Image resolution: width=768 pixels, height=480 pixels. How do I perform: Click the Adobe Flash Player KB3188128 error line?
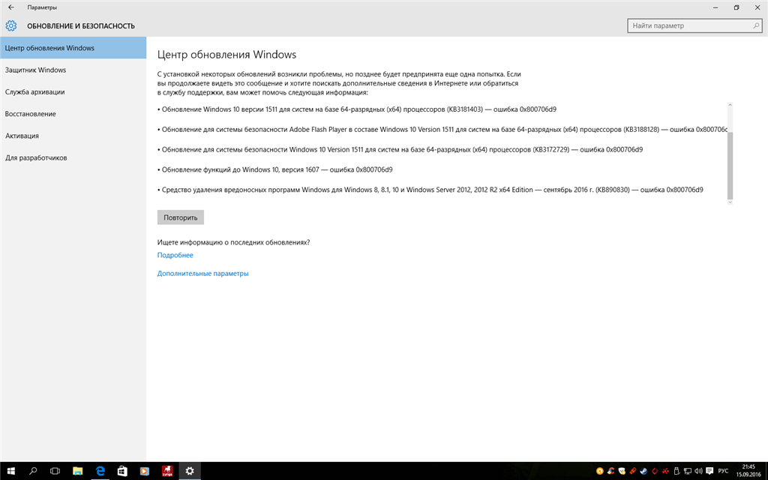(x=442, y=130)
